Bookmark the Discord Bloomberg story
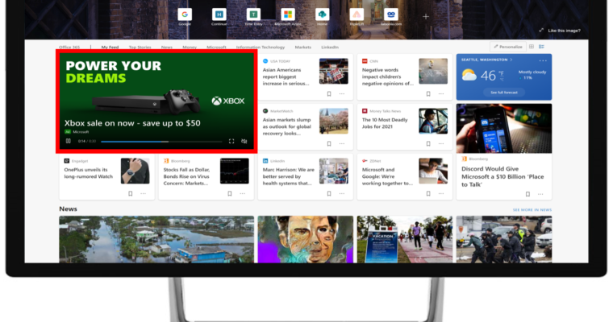The width and height of the screenshot is (613, 322). [x=528, y=194]
